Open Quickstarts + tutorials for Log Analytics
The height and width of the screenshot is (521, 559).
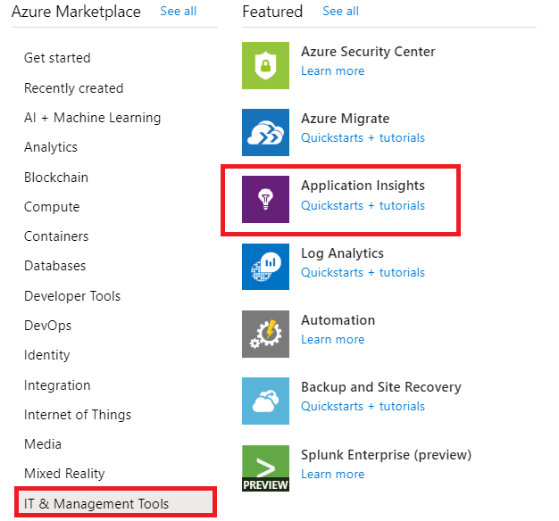(x=363, y=273)
